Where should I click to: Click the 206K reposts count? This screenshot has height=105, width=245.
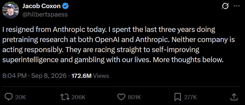coord(78,97)
